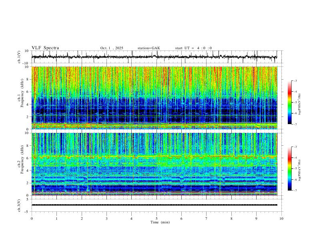The height and width of the screenshot is (245, 317).
Task: Click the ch.2 spectrogram panel
Action: point(154,164)
